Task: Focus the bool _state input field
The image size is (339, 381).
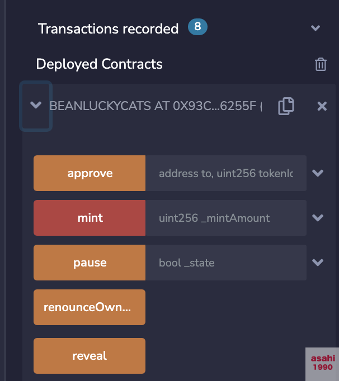Action: click(226, 263)
